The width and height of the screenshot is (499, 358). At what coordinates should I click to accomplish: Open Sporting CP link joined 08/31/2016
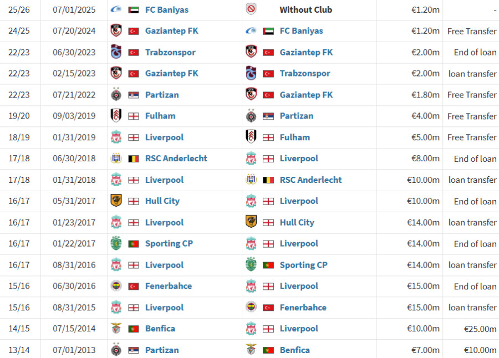pos(304,265)
